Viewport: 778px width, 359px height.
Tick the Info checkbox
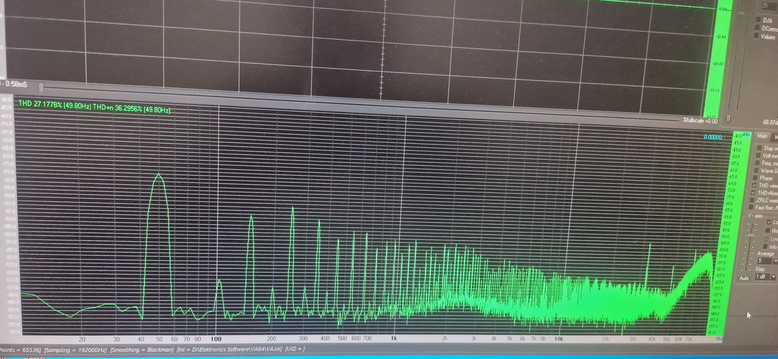pos(765,247)
